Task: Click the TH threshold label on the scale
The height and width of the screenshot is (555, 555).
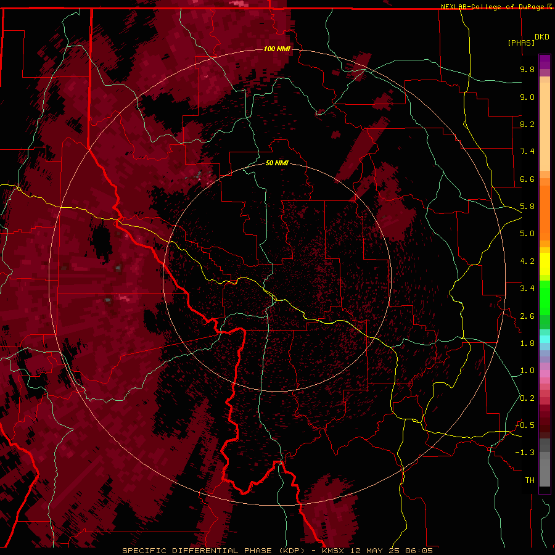Action: pyautogui.click(x=530, y=480)
